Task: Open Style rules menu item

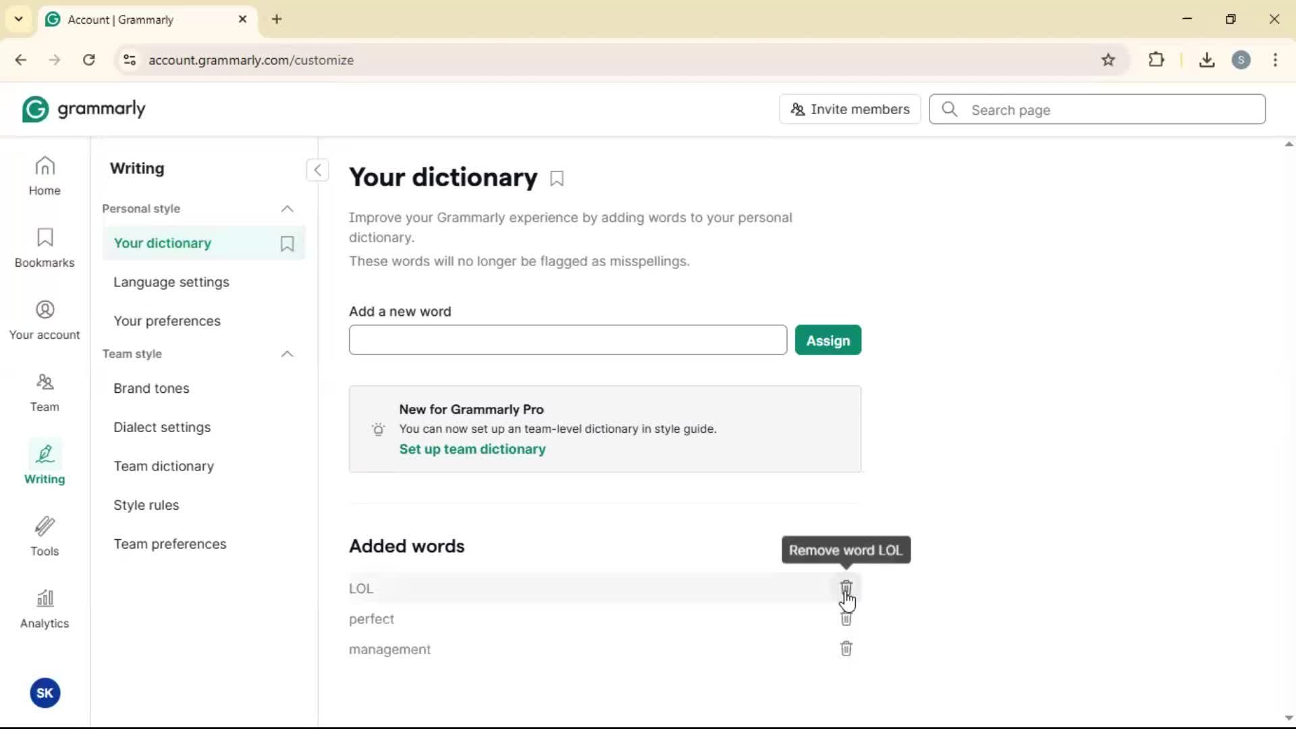Action: point(146,505)
